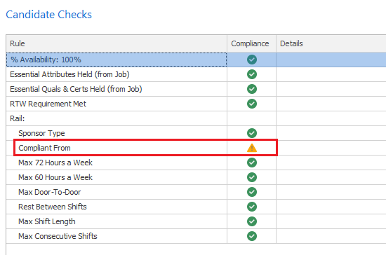Sort by the Rule column header
Image resolution: width=386 pixels, height=255 pixels.
[117, 43]
